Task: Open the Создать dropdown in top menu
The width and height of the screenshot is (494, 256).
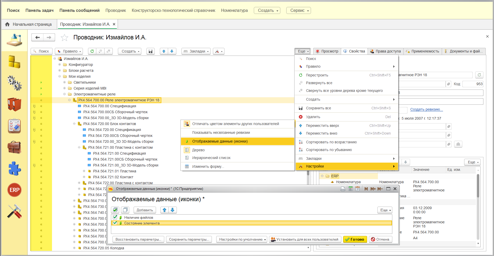Action: [x=267, y=11]
